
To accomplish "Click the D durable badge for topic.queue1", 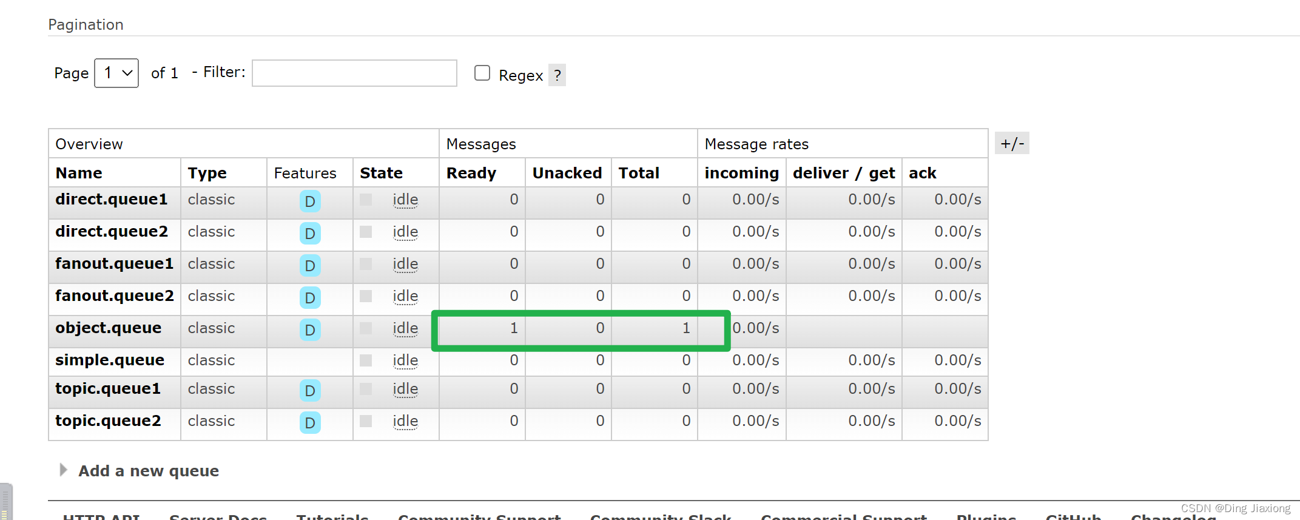I will click(310, 391).
